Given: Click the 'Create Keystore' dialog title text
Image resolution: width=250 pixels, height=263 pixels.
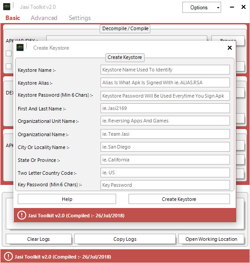Looking at the screenshot, I should [51, 48].
